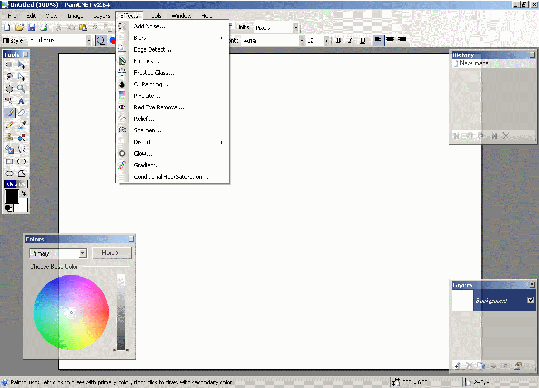This screenshot has width=539, height=388.
Task: Toggle visibility checkbox of Background layer
Action: click(531, 300)
